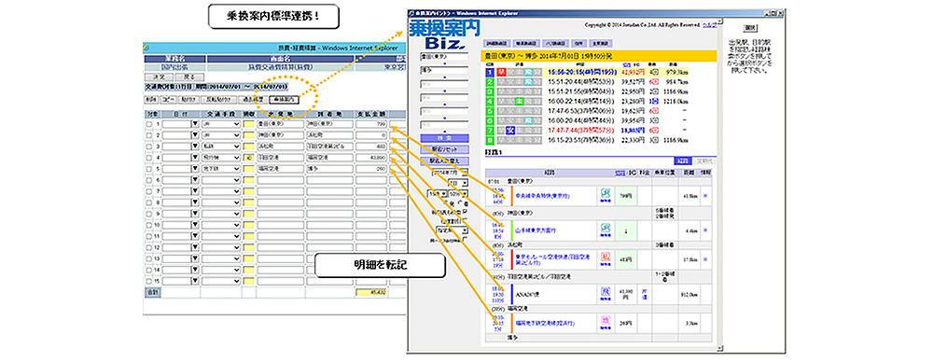Click the 乗換案内 button in expense toolbar
This screenshot has height=363, width=933.
[285, 99]
